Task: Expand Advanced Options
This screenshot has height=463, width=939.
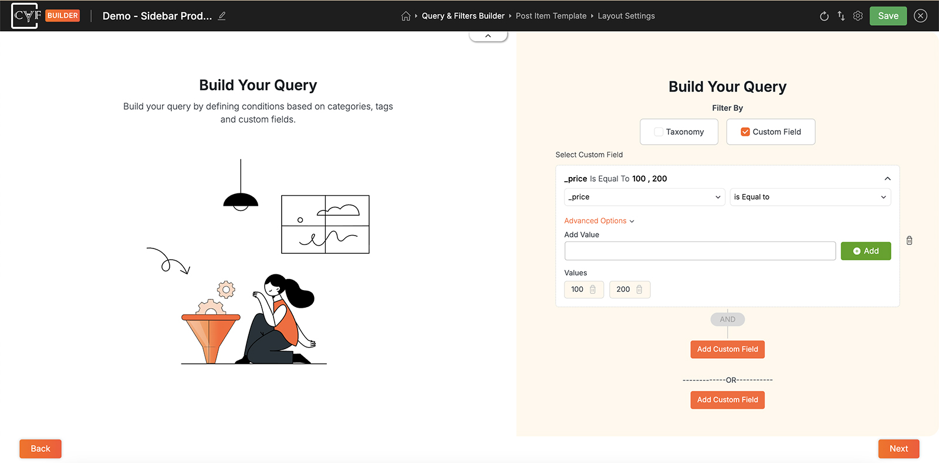Action: [x=599, y=221]
